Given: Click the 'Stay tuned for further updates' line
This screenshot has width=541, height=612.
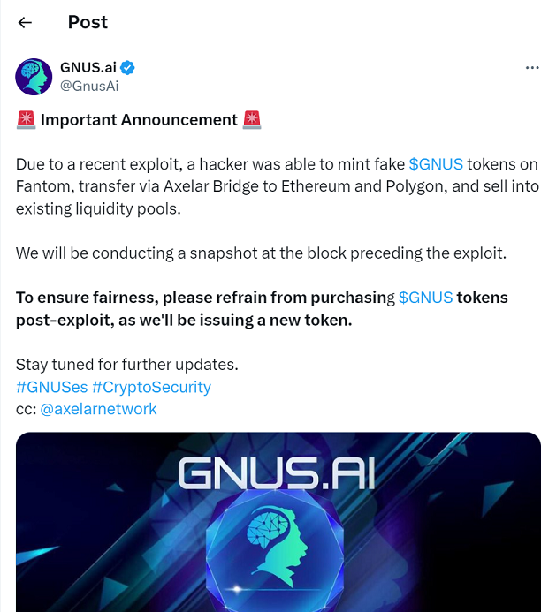Looking at the screenshot, I should (127, 365).
